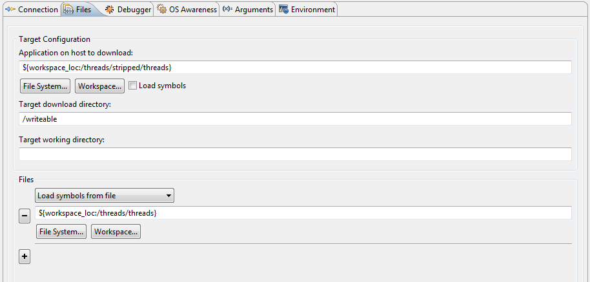Click File System button under application path
Viewport: 590px width, 282px height.
45,86
